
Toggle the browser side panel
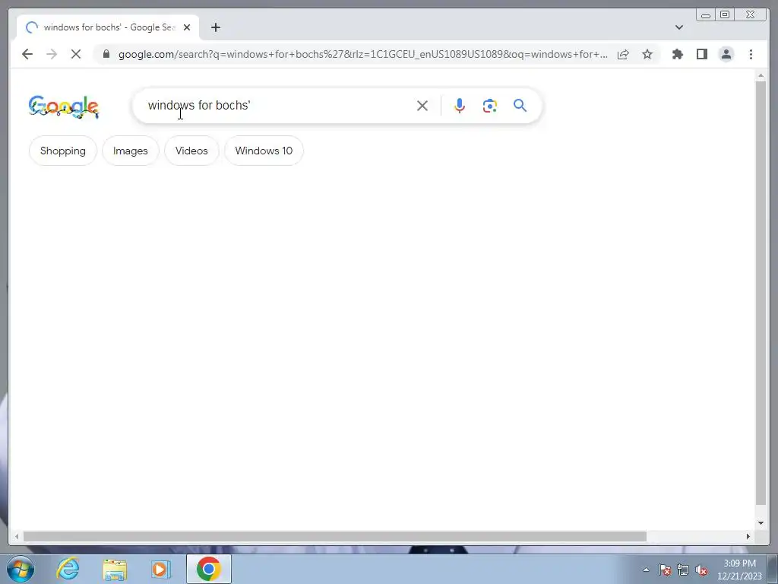point(701,54)
